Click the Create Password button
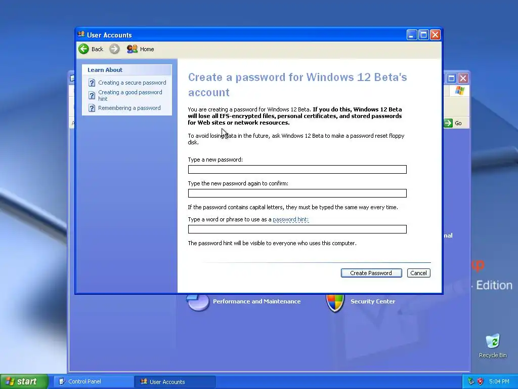 coord(371,273)
